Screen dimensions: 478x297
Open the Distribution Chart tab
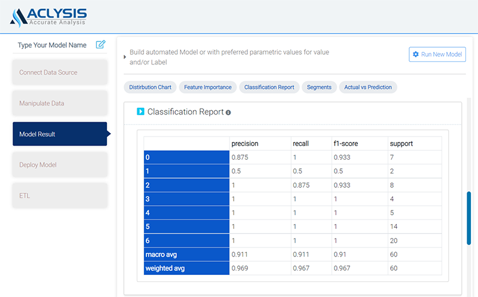coord(150,87)
